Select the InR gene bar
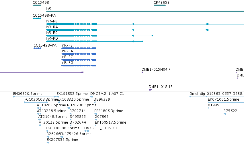244x144 pixels. (x=145, y=11)
